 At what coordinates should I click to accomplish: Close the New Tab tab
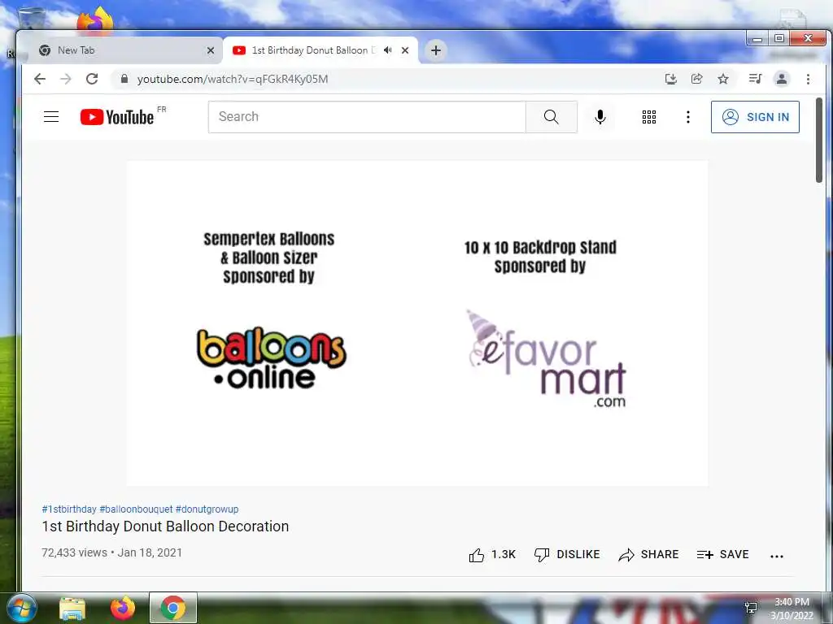click(211, 50)
